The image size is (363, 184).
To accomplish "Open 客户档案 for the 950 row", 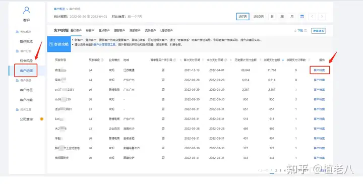I will pyautogui.click(x=319, y=99).
